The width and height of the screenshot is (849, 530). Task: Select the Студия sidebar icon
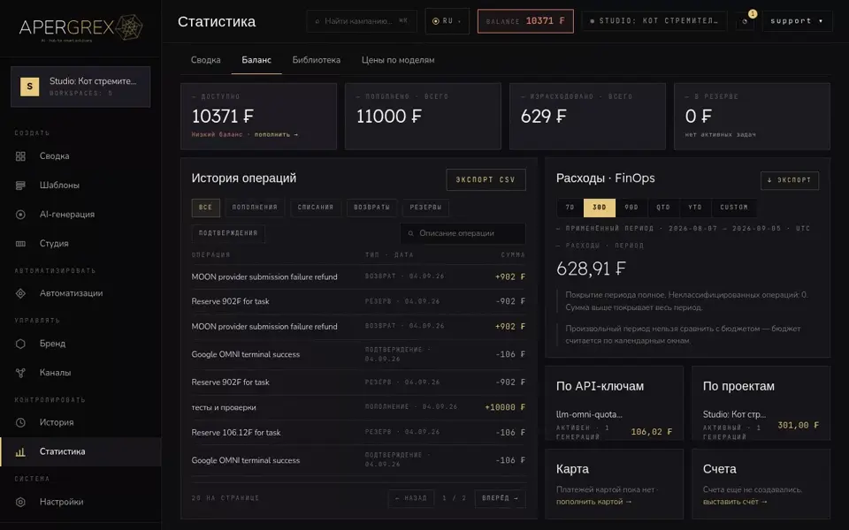[20, 244]
